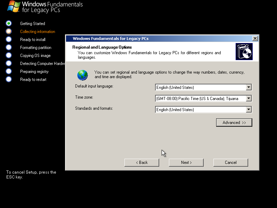Click the Detecting Computer Hardware step circle
The width and height of the screenshot is (277, 208).
tap(9, 63)
